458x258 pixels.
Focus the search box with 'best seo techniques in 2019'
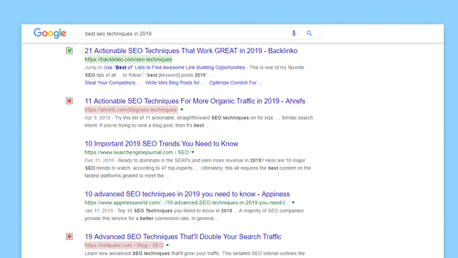click(x=199, y=34)
